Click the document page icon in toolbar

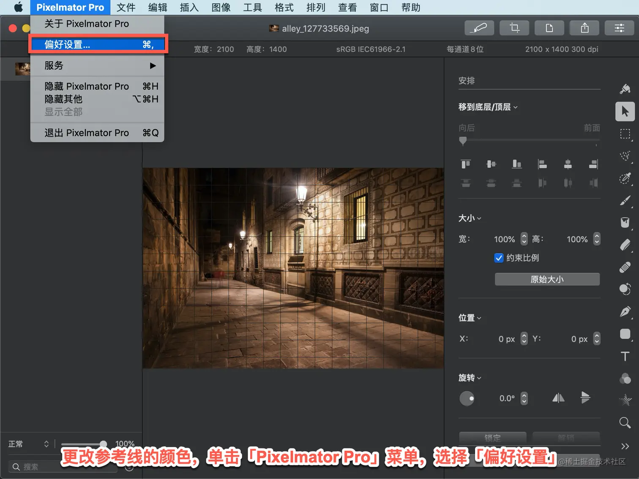[549, 28]
